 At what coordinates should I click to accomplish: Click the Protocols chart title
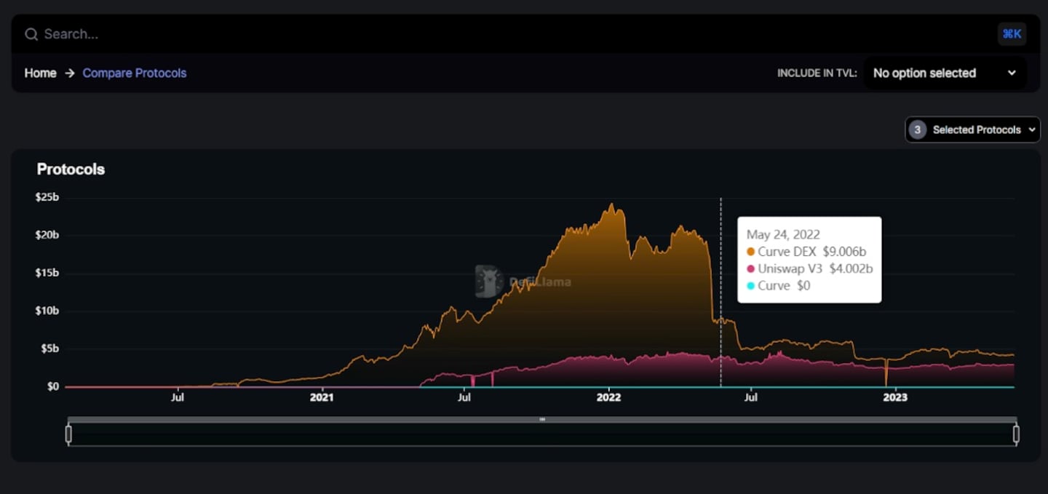[x=71, y=169]
